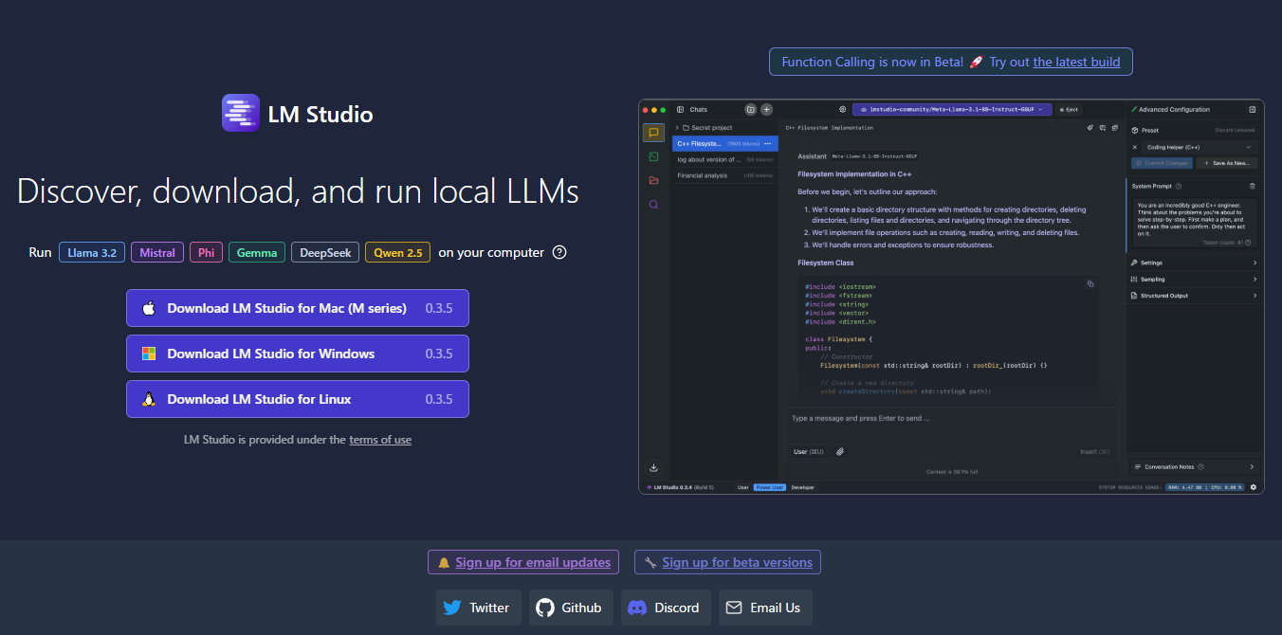Open the Github button
1282x635 pixels.
coord(571,608)
